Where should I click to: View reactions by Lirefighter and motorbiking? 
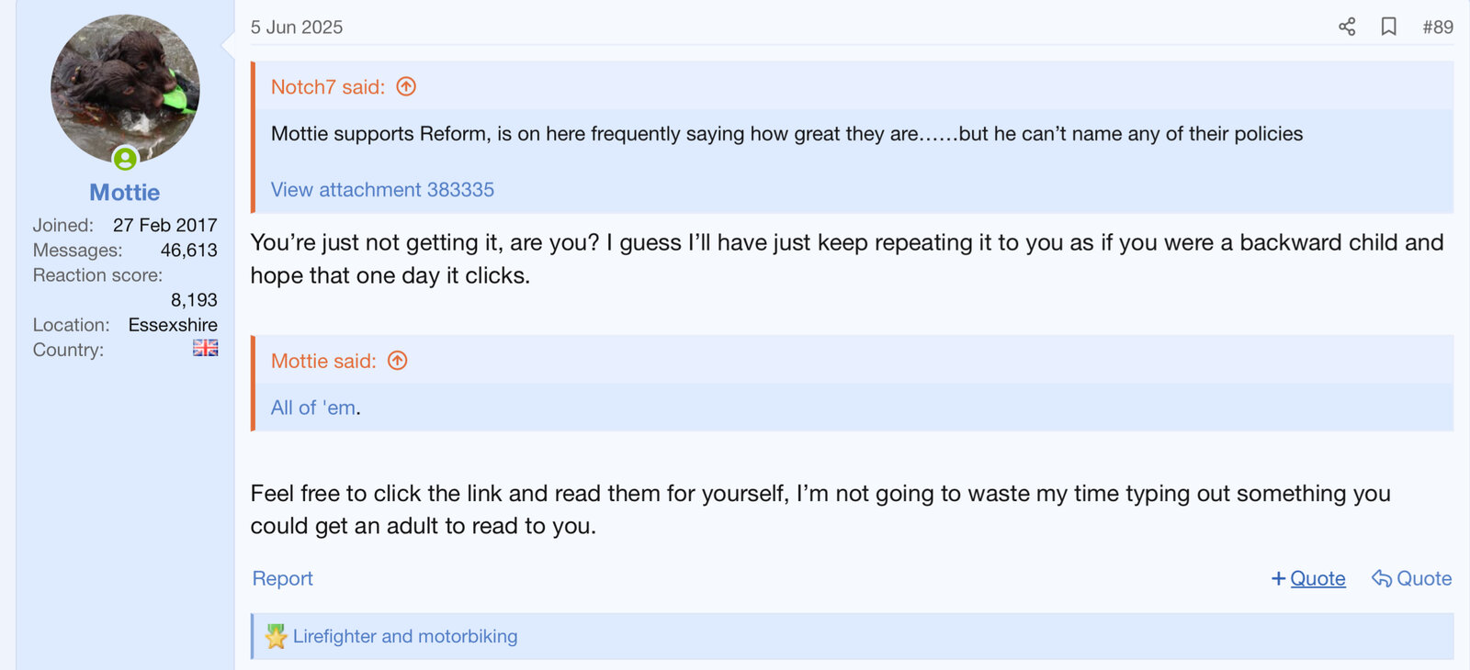(405, 637)
